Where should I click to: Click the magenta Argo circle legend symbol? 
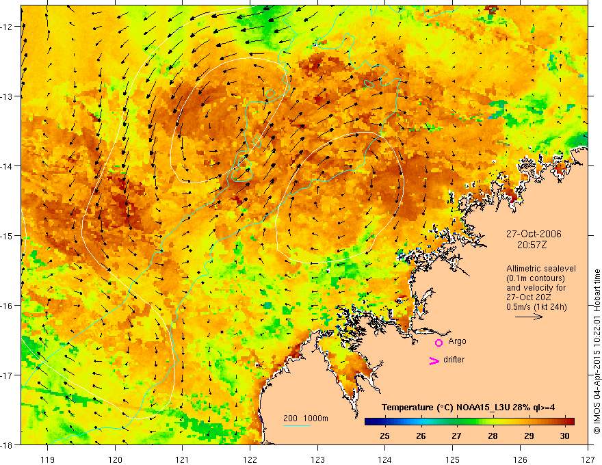(439, 343)
